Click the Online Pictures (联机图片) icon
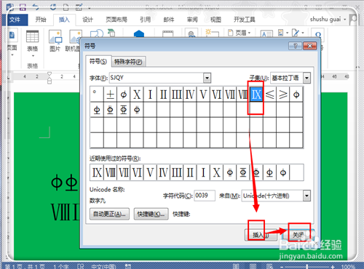 tap(75, 37)
